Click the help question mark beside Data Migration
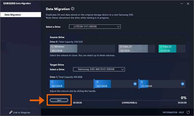 [73, 9]
